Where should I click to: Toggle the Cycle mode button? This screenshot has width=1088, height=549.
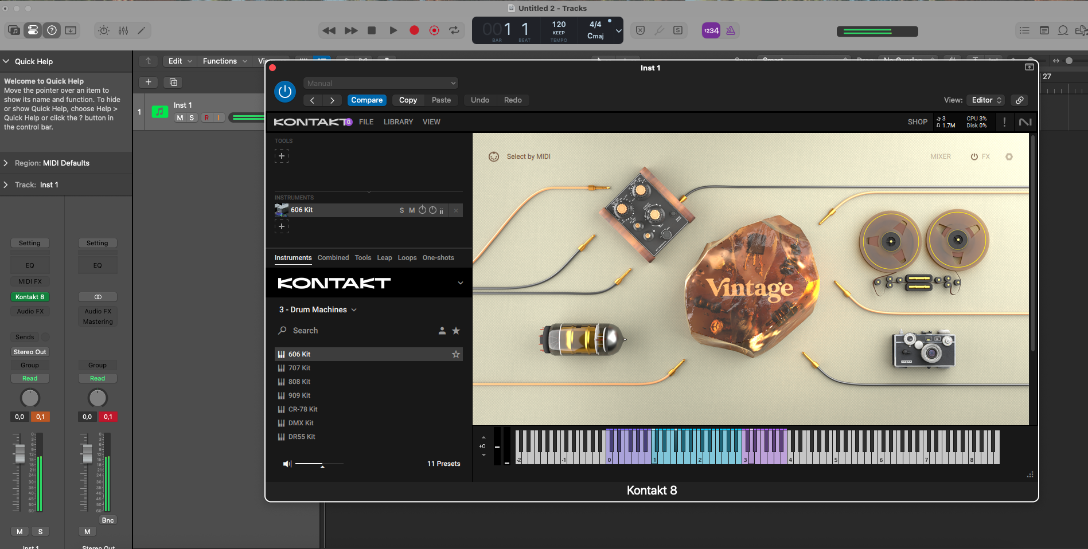click(454, 30)
